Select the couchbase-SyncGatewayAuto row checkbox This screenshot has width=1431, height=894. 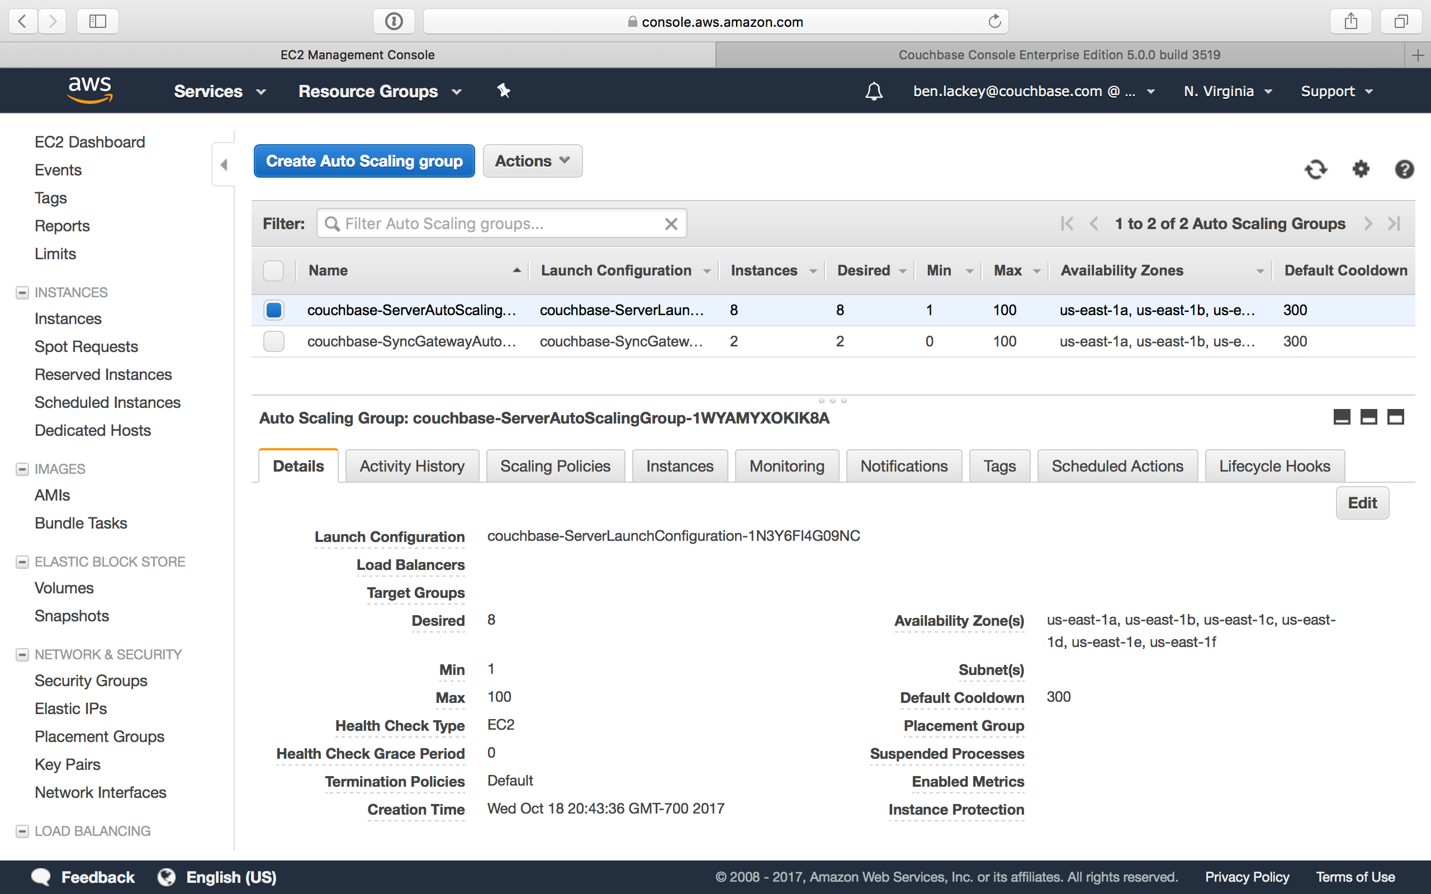(273, 341)
